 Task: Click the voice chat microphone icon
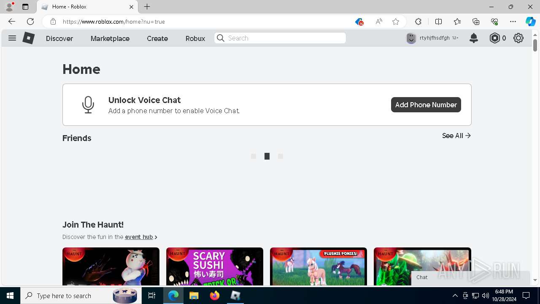[x=88, y=105]
